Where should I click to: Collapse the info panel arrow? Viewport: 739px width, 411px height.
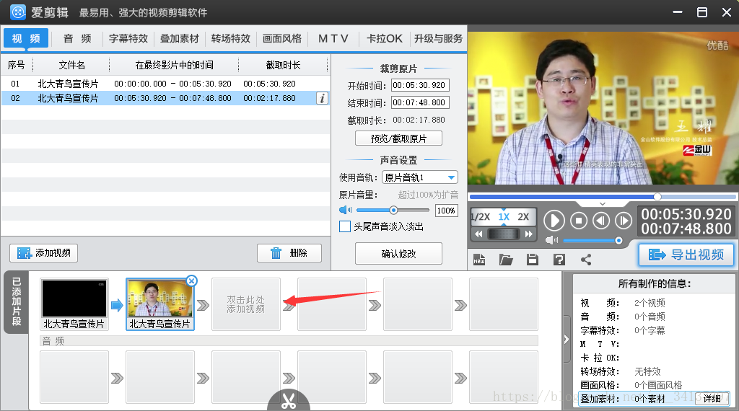click(567, 339)
